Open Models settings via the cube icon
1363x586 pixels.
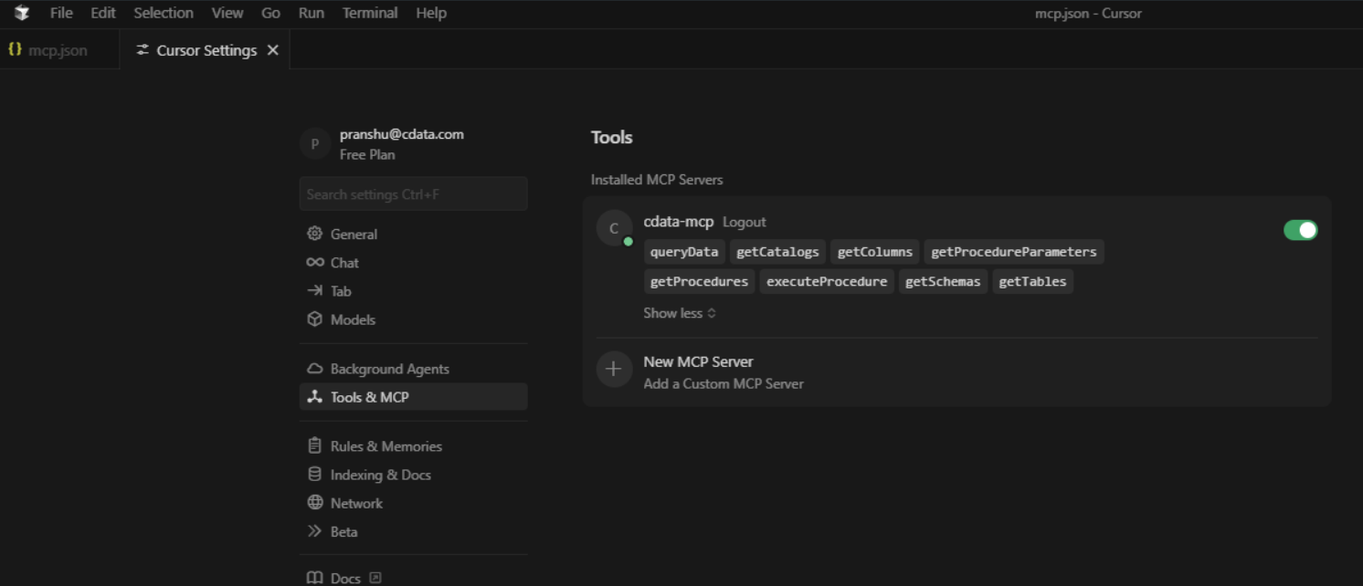[314, 319]
